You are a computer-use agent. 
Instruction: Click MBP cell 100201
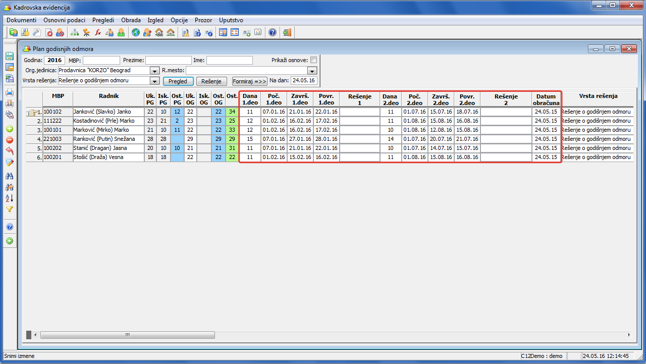click(58, 157)
